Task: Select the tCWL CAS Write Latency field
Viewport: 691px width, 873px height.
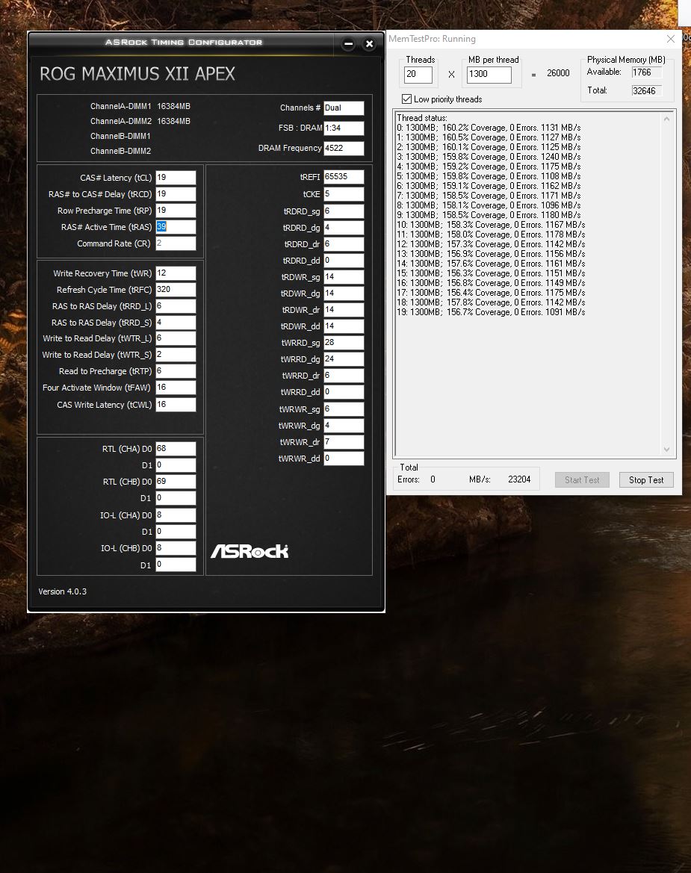Action: click(176, 404)
